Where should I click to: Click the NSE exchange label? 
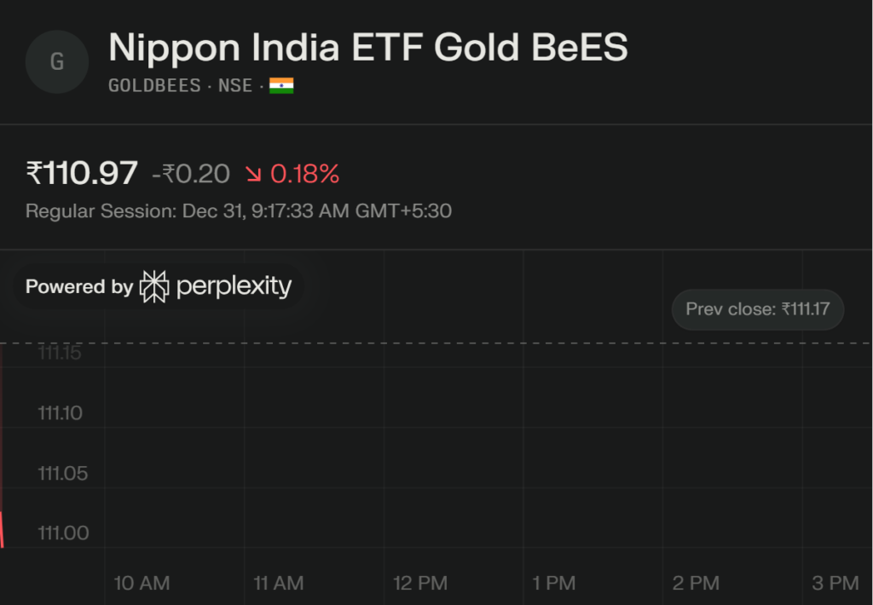pos(235,85)
